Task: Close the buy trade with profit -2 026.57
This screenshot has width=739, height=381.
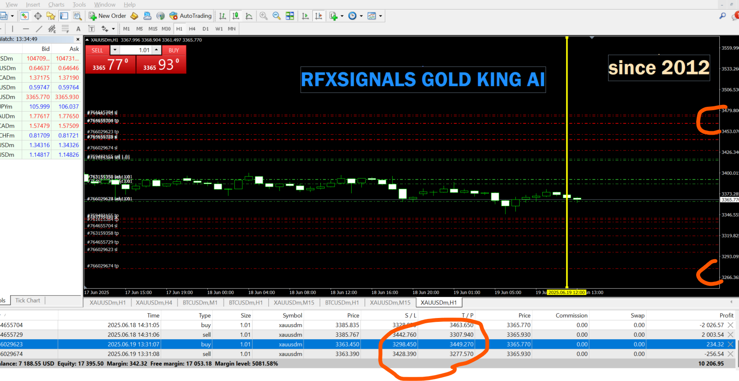Action: coord(731,325)
